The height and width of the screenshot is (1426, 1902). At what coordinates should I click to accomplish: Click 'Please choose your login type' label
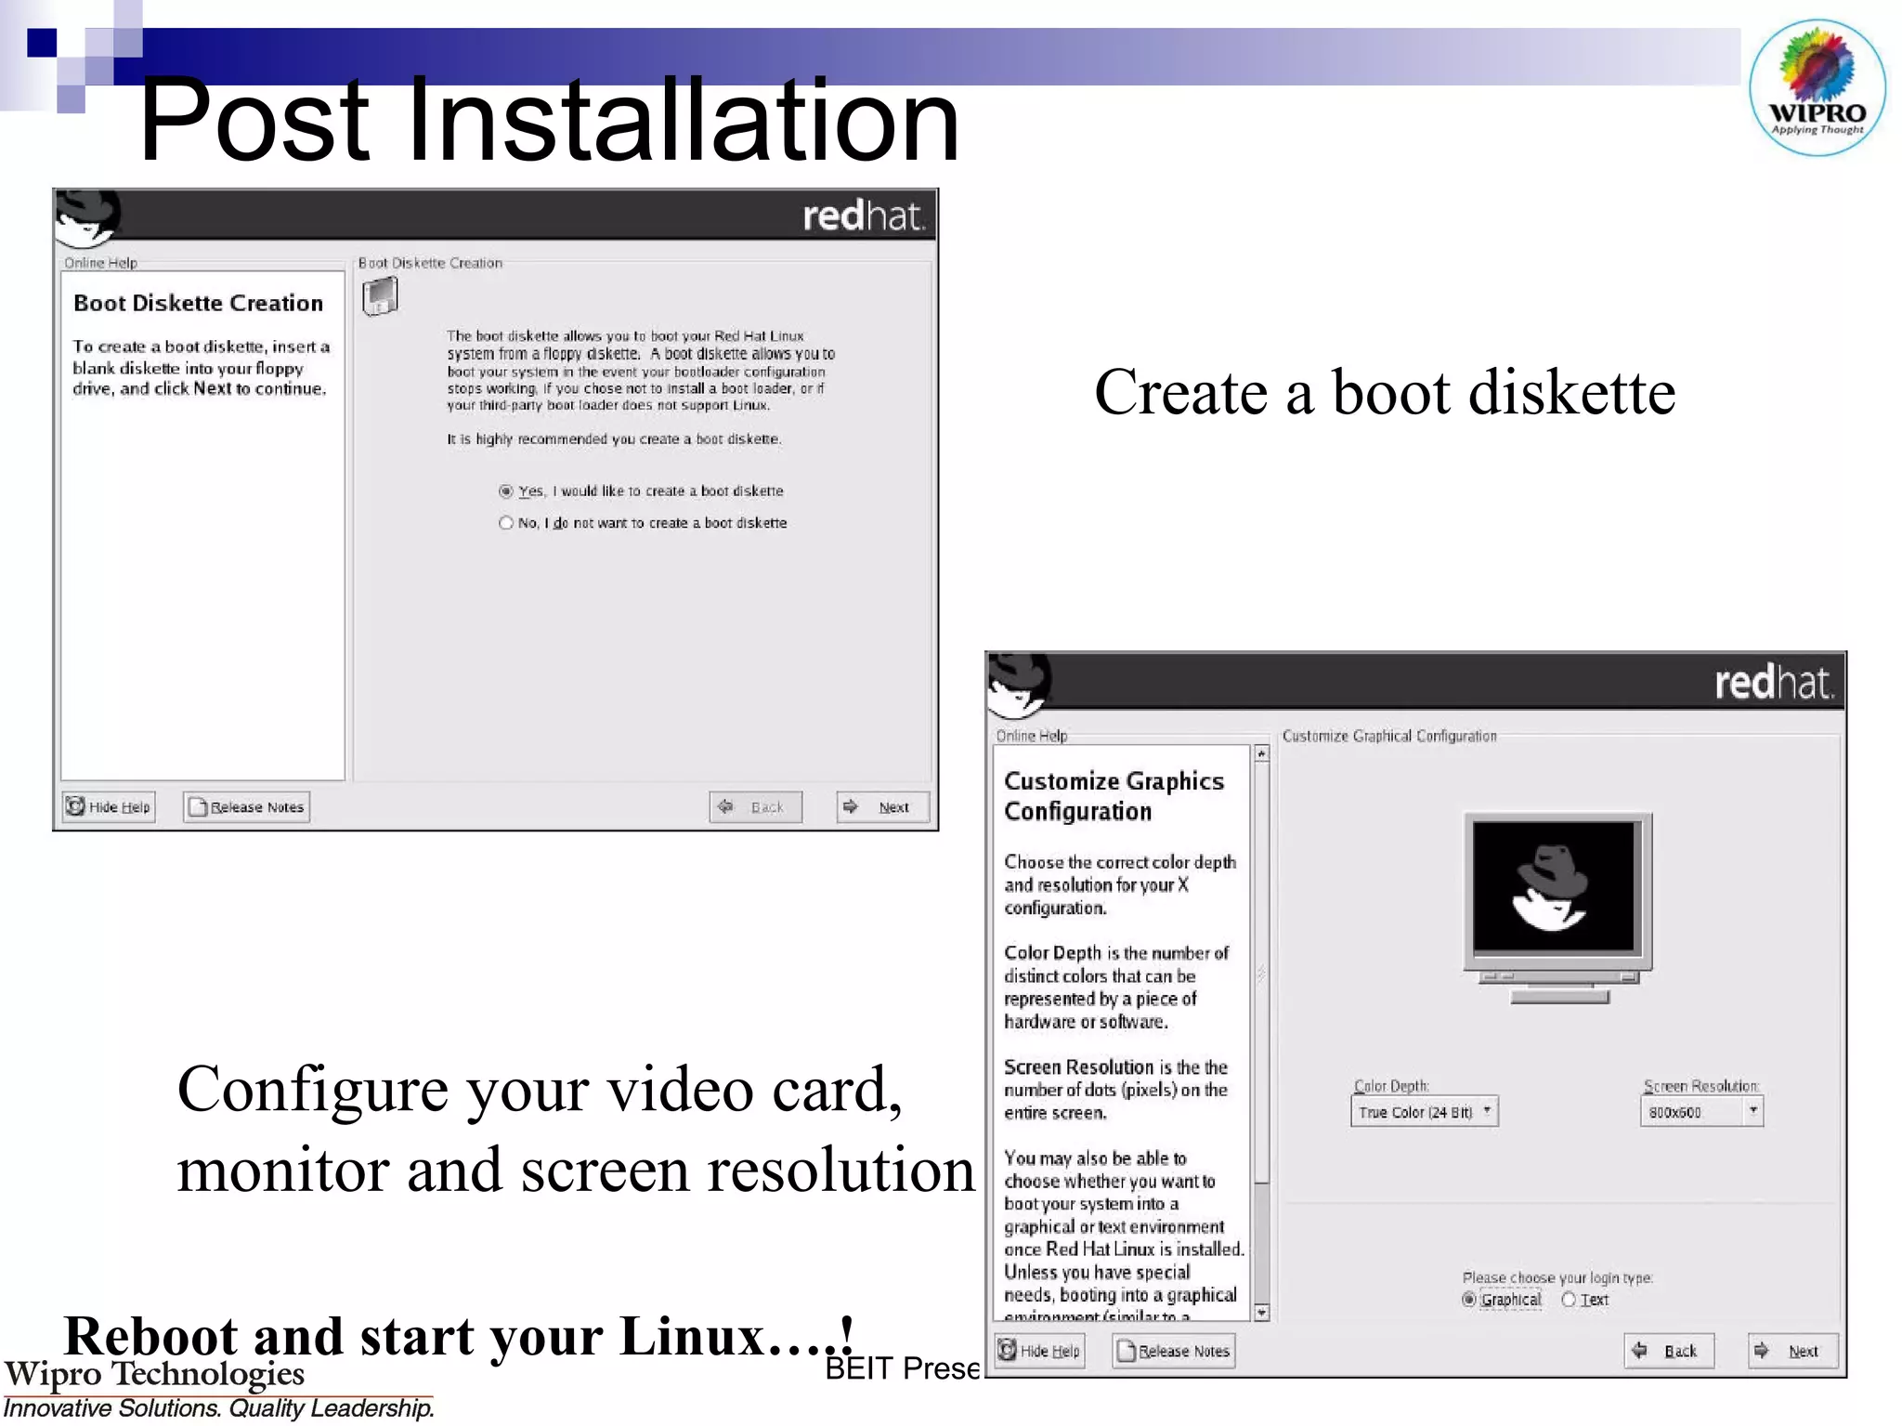point(1557,1277)
